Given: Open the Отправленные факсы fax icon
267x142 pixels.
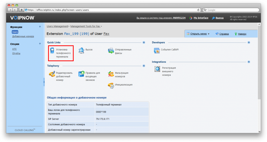Looking at the screenshot, I should pyautogui.click(x=111, y=51).
